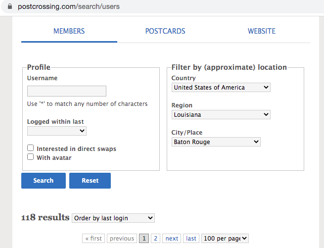Image resolution: width=324 pixels, height=248 pixels.
Task: Open the Country dropdown
Action: pyautogui.click(x=221, y=87)
